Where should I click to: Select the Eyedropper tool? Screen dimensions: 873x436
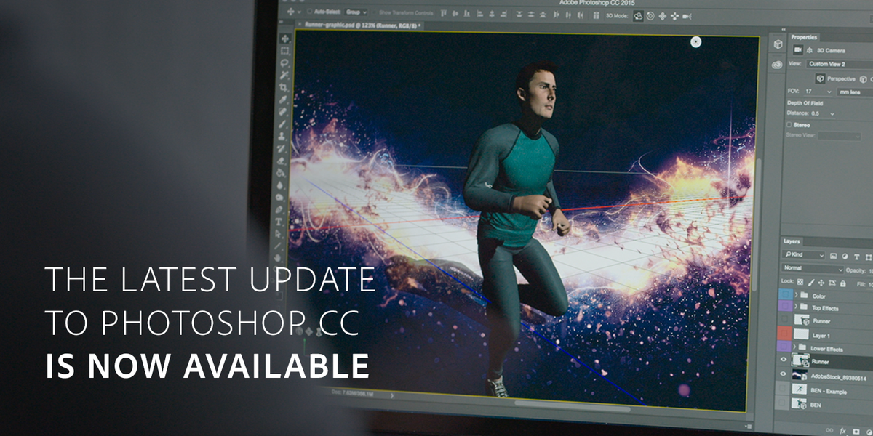(x=283, y=100)
